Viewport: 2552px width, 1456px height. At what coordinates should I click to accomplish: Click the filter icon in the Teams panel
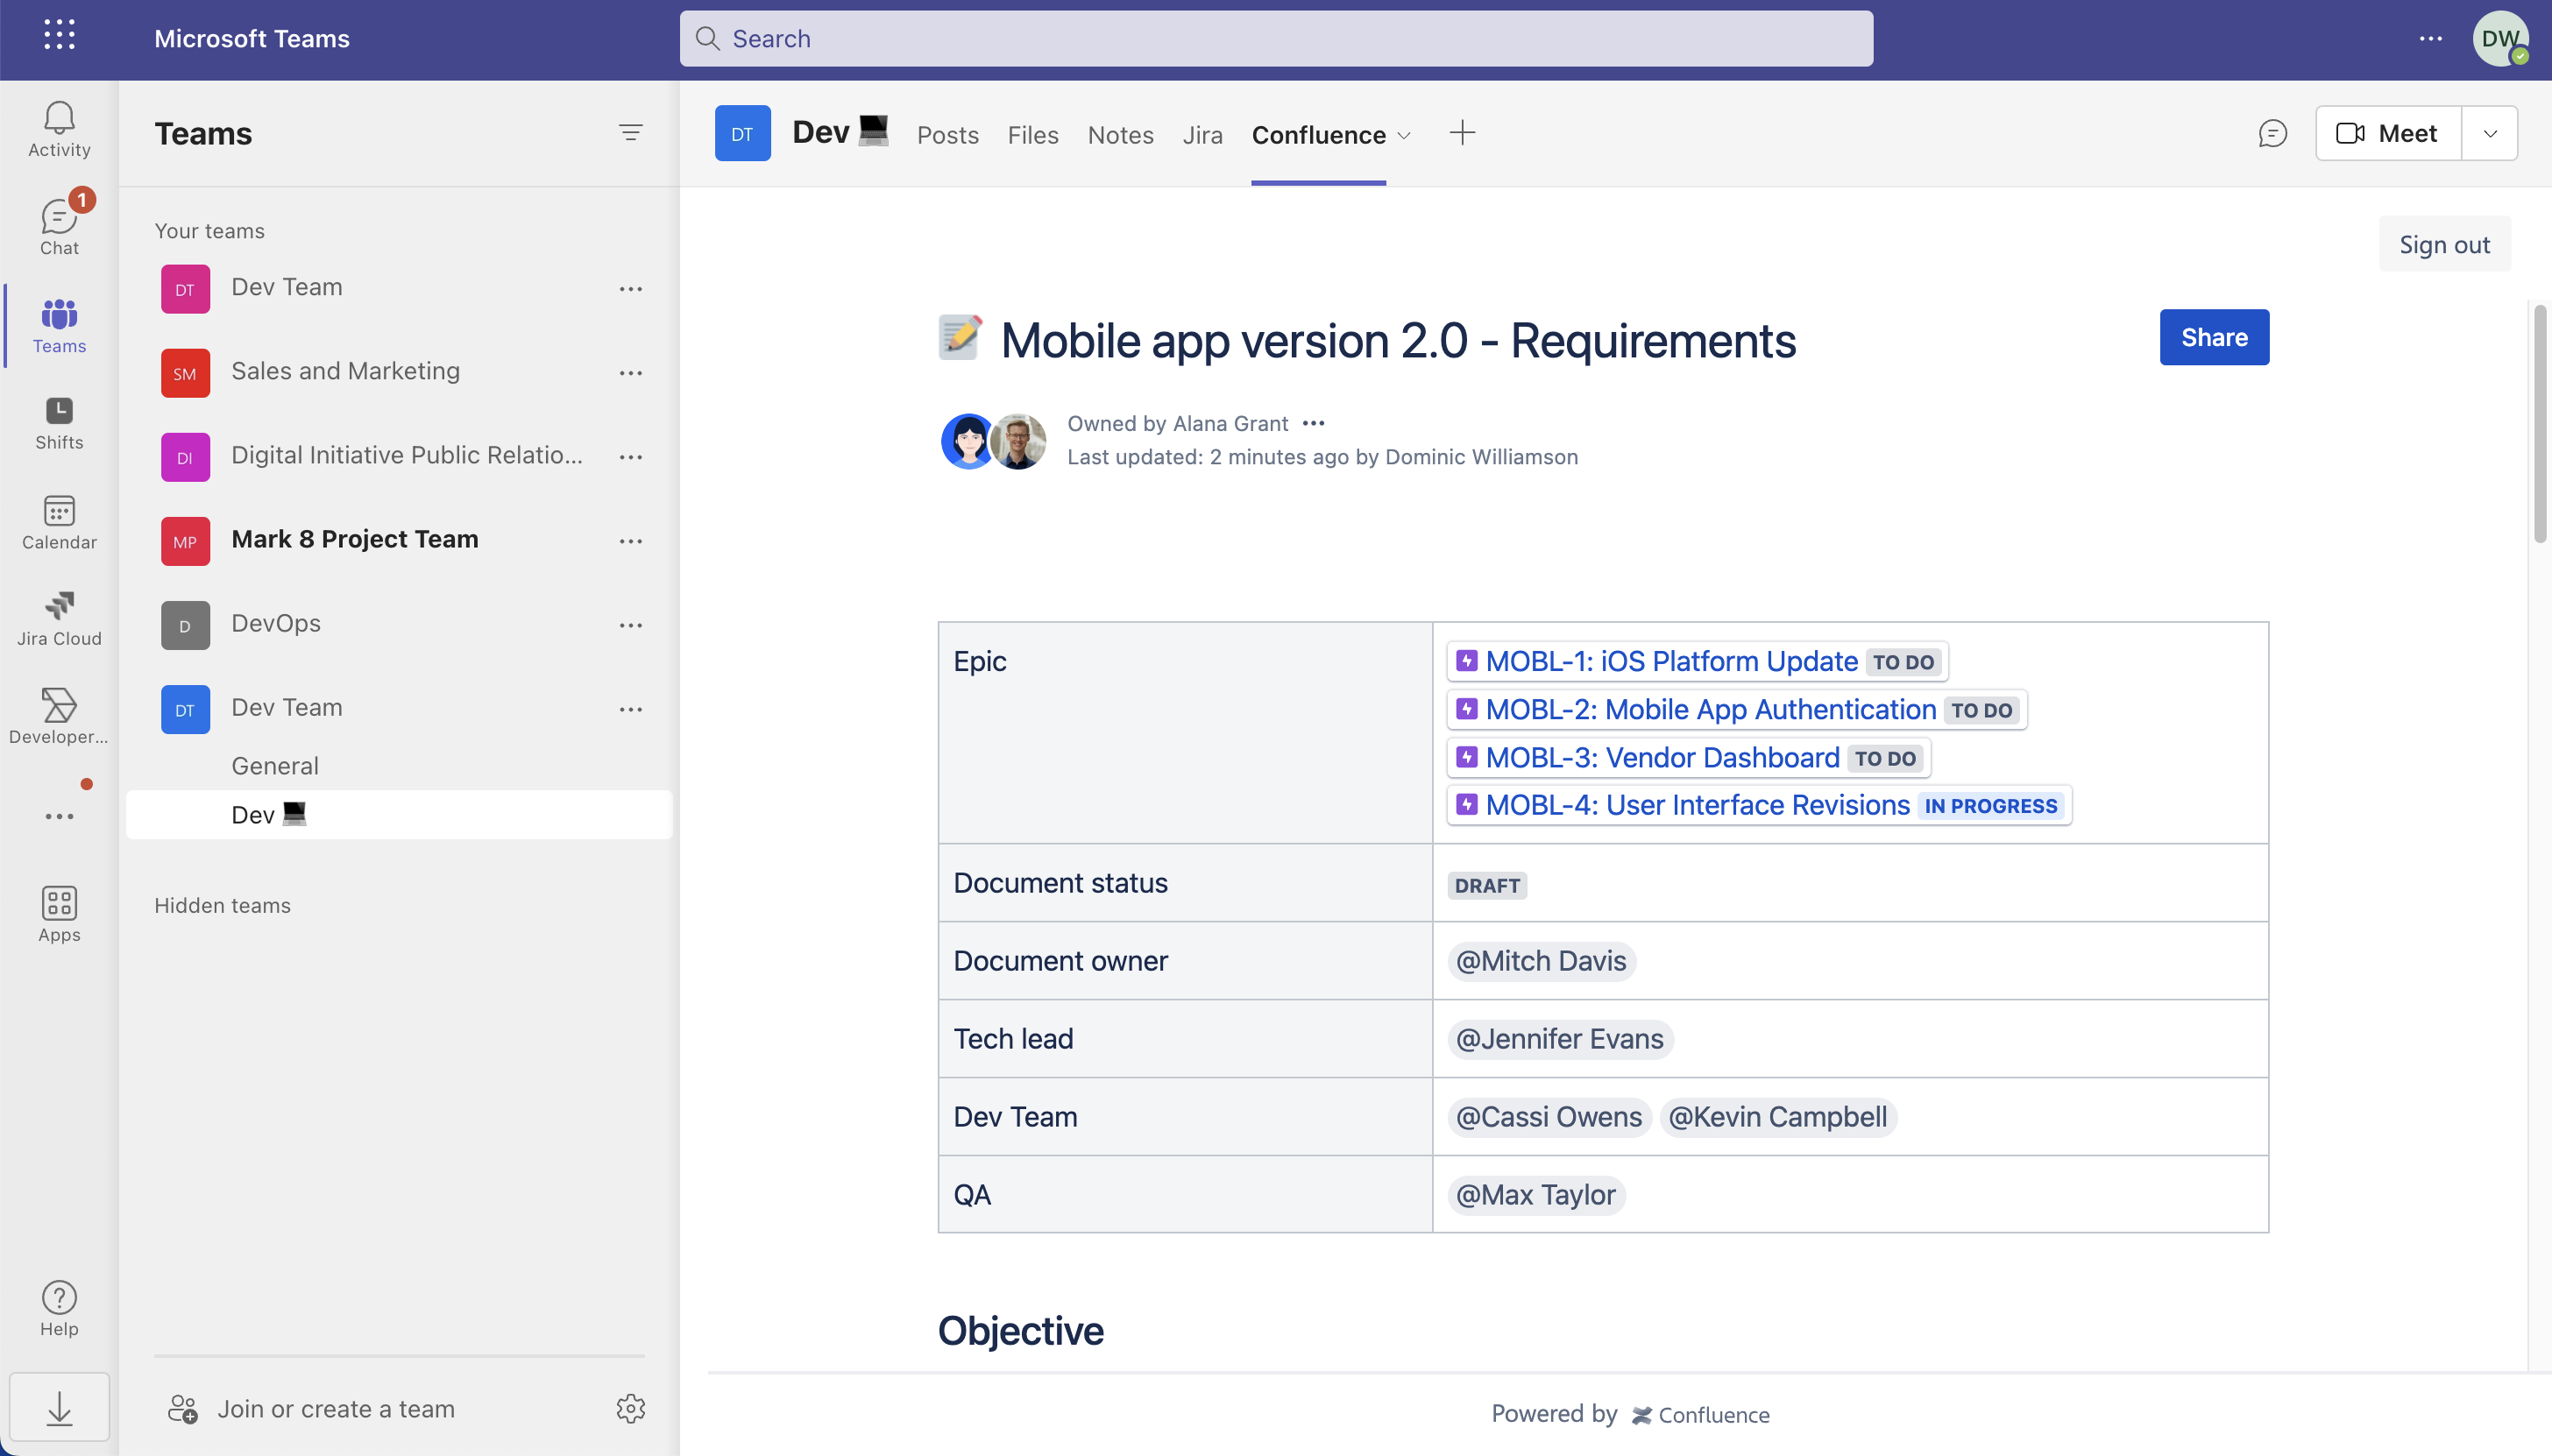point(632,132)
